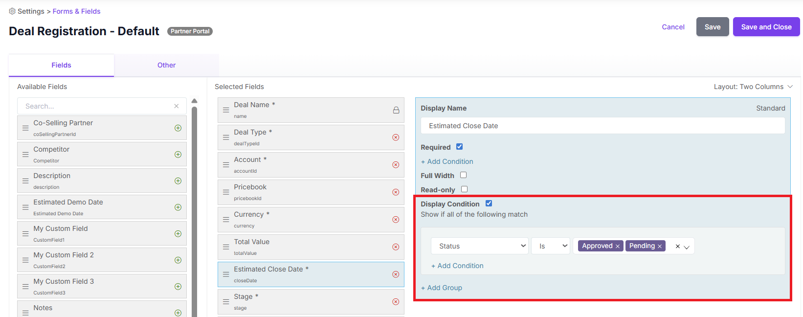803x317 pixels.
Task: Expand the status values multi-select chevron
Action: click(x=687, y=247)
